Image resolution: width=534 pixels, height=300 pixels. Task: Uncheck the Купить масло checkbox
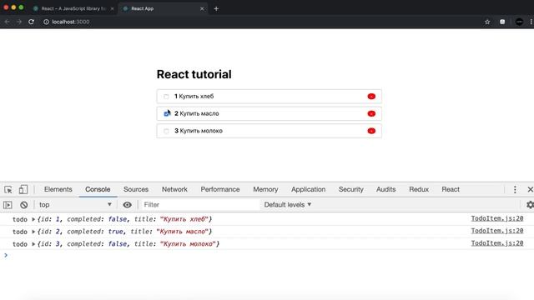point(167,113)
